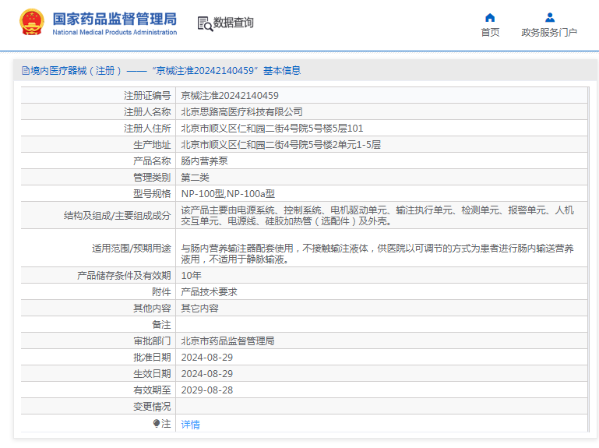Click 第二类 management category value
Image resolution: width=599 pixels, height=448 pixels.
click(x=195, y=178)
